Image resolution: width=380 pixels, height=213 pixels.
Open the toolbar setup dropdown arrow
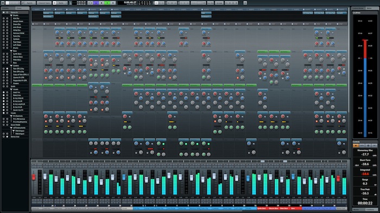click(245, 3)
